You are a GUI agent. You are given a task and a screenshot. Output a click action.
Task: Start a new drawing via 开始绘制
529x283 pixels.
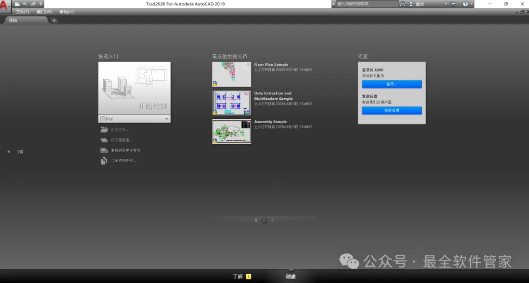[134, 88]
